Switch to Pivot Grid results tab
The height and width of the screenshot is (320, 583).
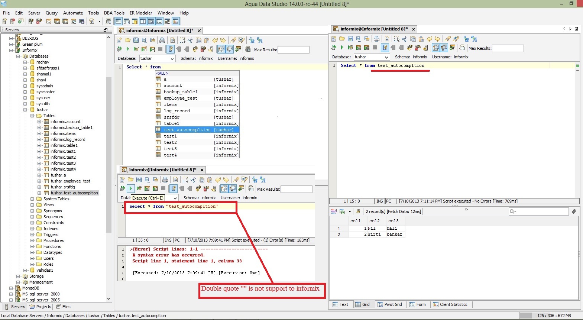point(390,304)
